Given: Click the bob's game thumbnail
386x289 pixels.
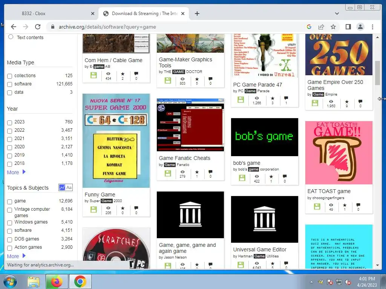Looking at the screenshot, I should (x=265, y=137).
